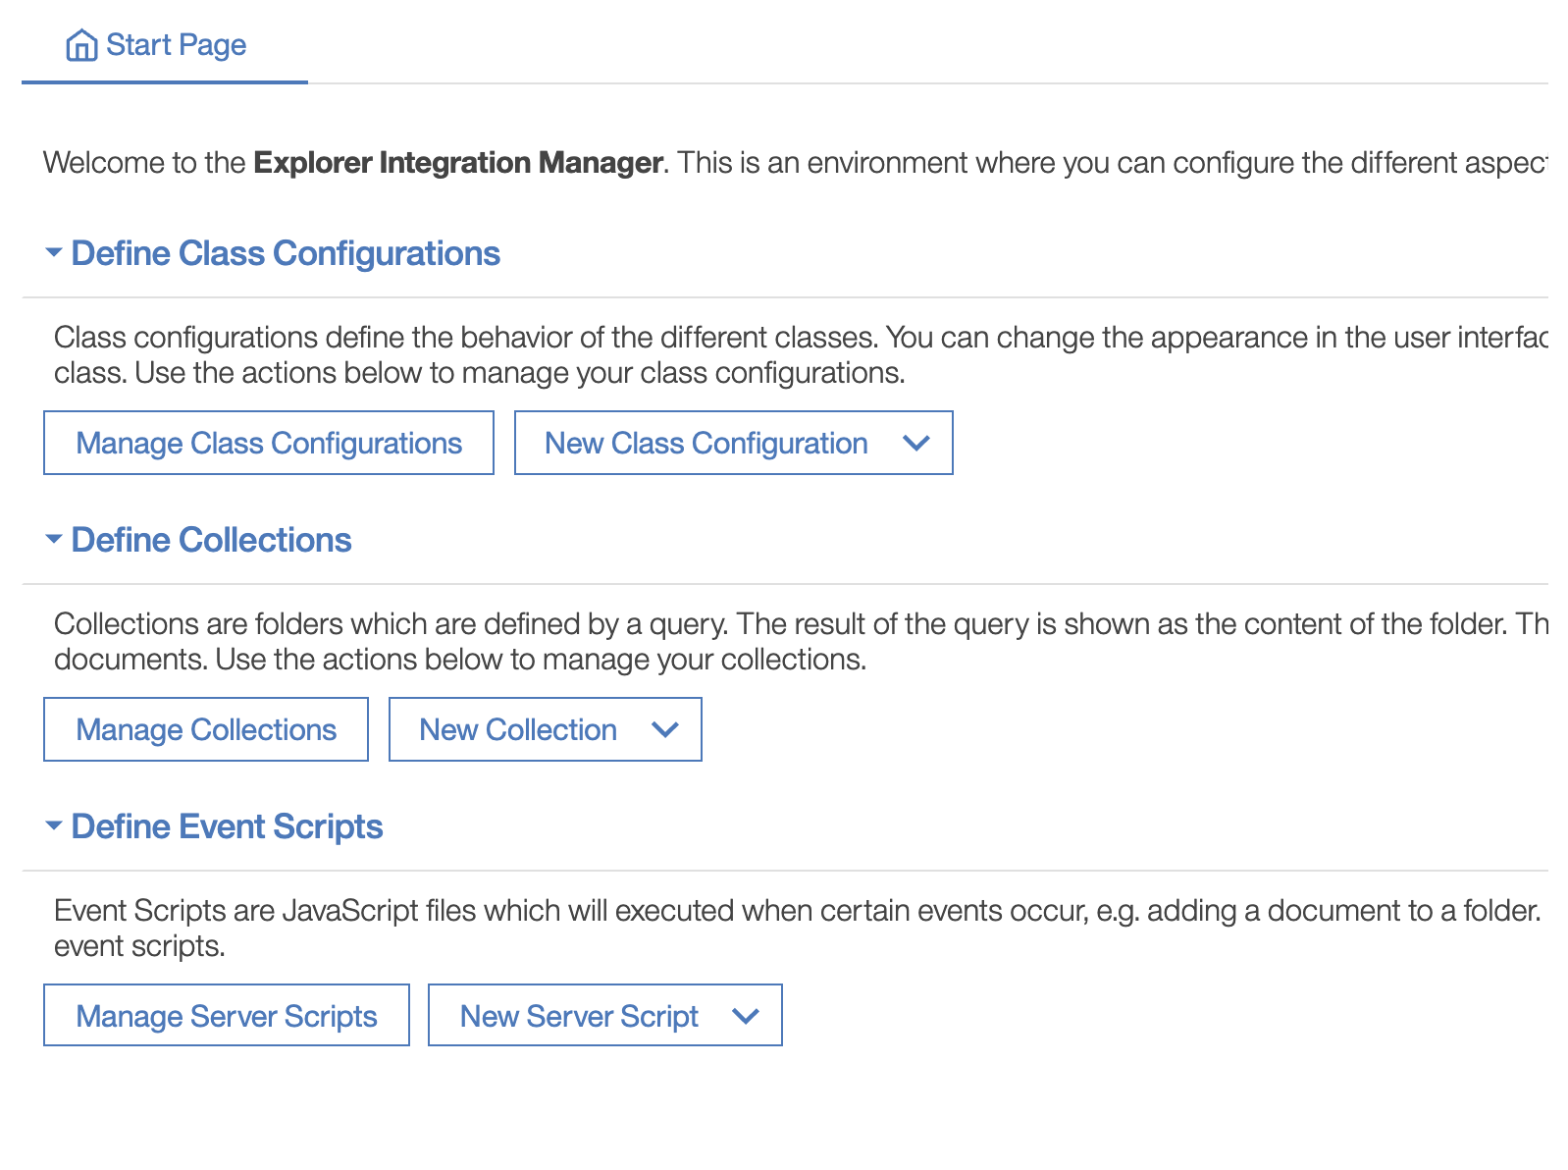The image size is (1568, 1170).
Task: Open the New Class Configuration dropdown chevron
Action: 915,444
